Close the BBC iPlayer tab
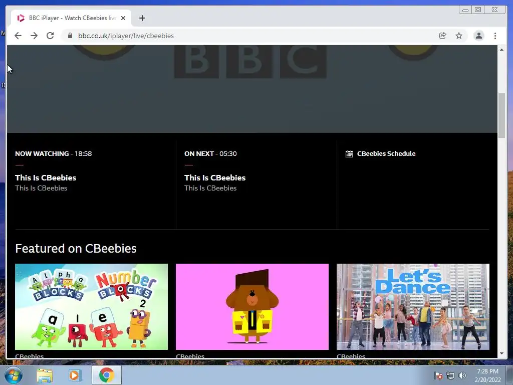513x385 pixels. [123, 18]
